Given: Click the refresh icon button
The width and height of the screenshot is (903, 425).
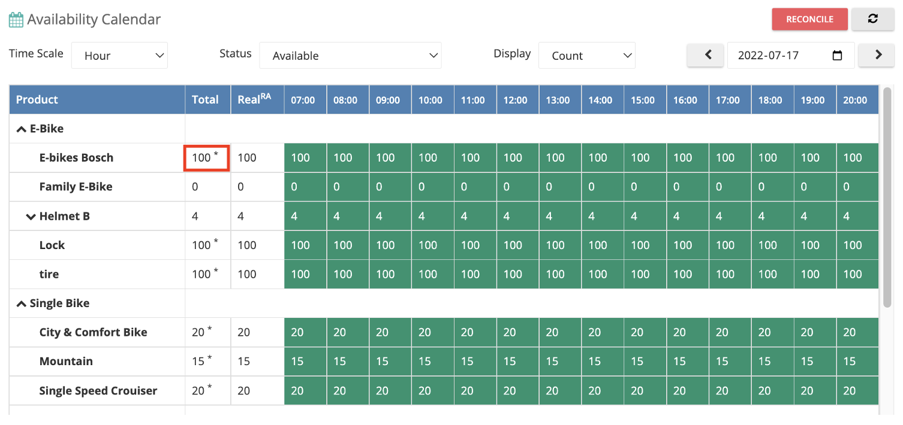Looking at the screenshot, I should click(872, 19).
